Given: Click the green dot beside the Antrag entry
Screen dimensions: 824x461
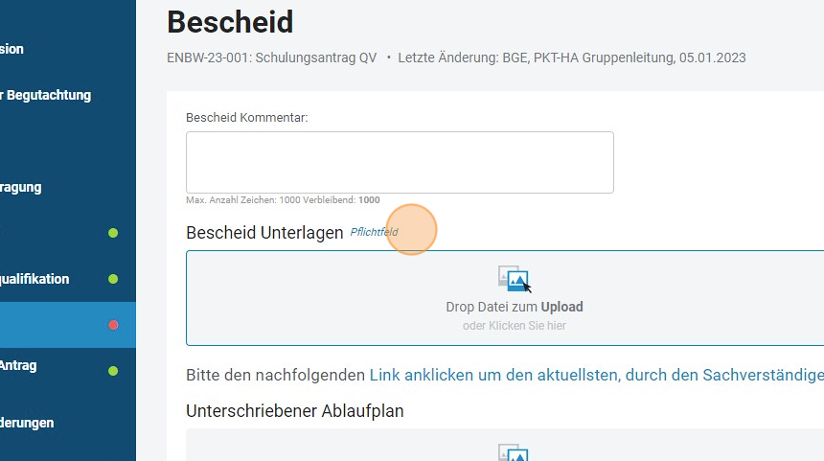Looking at the screenshot, I should click(113, 371).
